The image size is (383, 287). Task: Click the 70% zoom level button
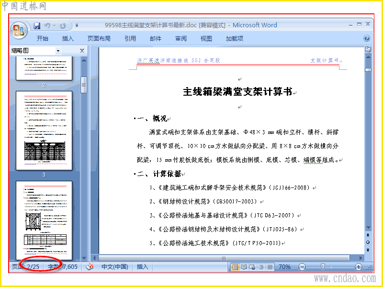point(284,267)
